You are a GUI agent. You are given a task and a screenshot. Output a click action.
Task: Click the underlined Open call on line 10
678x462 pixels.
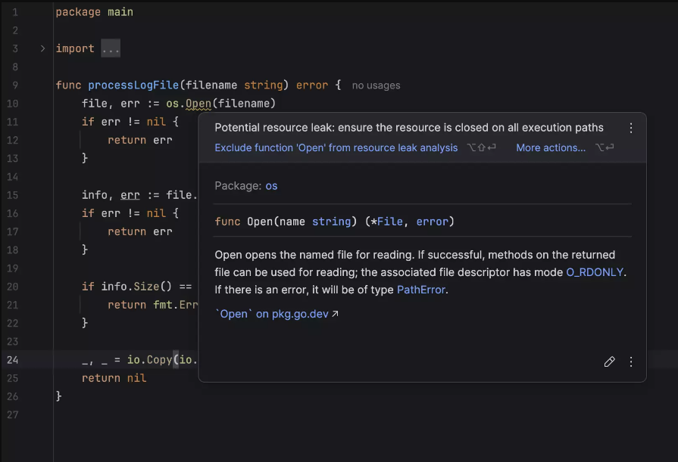[198, 104]
